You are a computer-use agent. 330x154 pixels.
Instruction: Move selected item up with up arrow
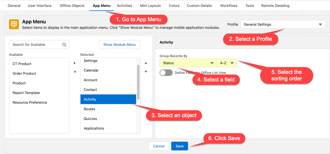(x=146, y=63)
